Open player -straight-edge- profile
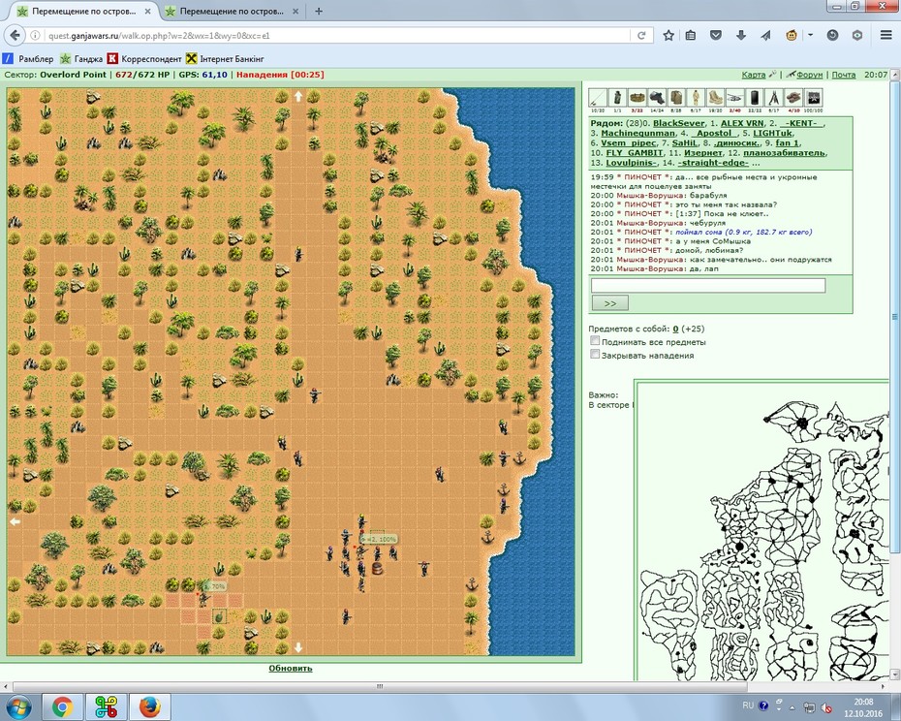Viewport: 901px width, 721px height. pyautogui.click(x=713, y=163)
